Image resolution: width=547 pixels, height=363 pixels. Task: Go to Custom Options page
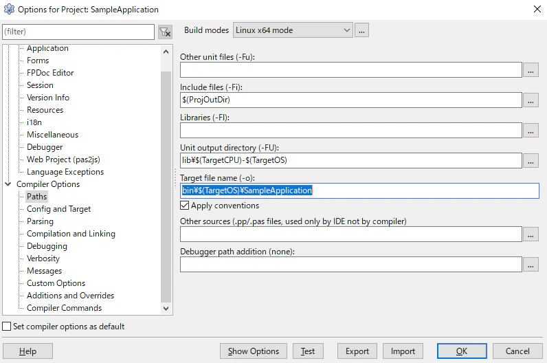tap(56, 283)
